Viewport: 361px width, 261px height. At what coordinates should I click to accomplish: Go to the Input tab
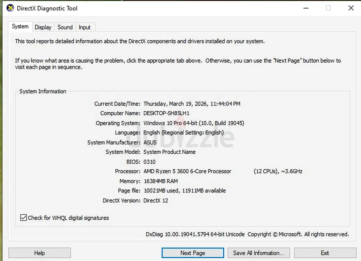click(x=84, y=27)
